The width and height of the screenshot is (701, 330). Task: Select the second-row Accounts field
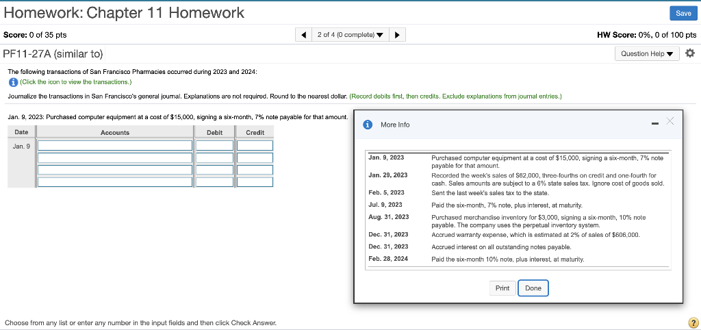coord(115,158)
